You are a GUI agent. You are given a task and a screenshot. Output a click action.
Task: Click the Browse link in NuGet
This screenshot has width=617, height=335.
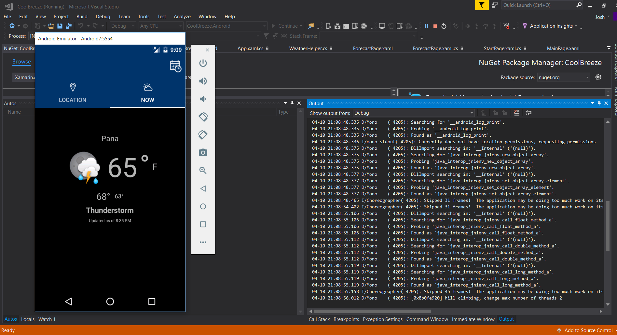pyautogui.click(x=21, y=62)
